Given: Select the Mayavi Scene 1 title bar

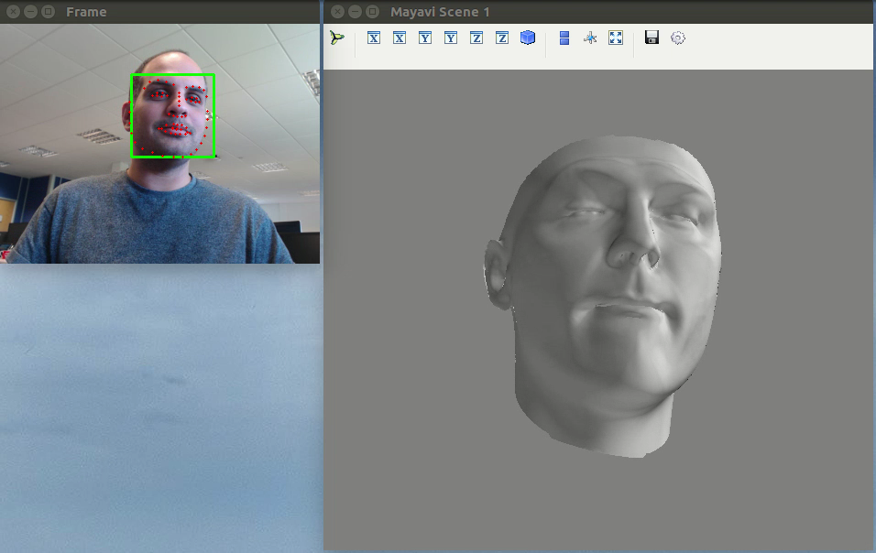Looking at the screenshot, I should tap(596, 12).
